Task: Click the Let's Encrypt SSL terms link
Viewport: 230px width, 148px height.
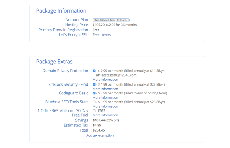Action: (x=106, y=35)
